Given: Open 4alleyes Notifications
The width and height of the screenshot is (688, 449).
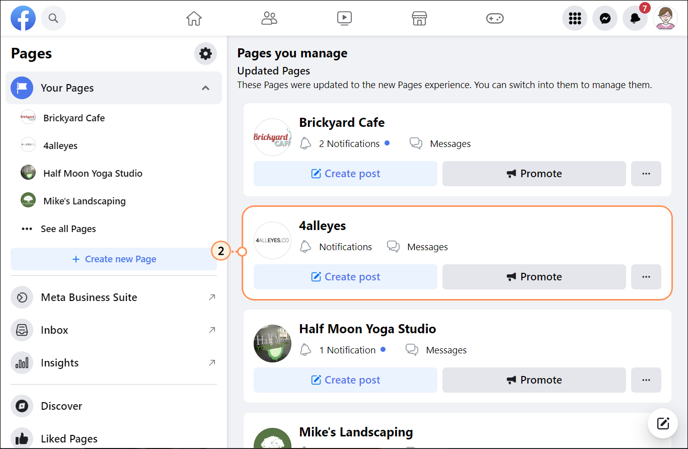Looking at the screenshot, I should (x=346, y=247).
